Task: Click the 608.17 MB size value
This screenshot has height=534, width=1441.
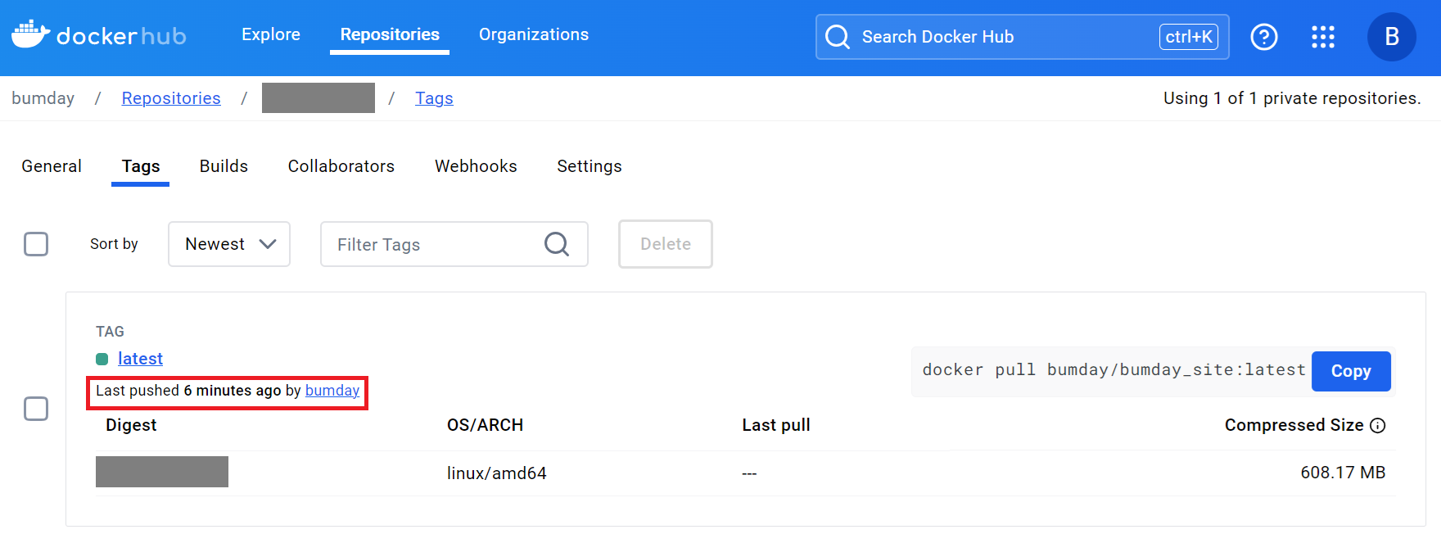Action: [1343, 473]
